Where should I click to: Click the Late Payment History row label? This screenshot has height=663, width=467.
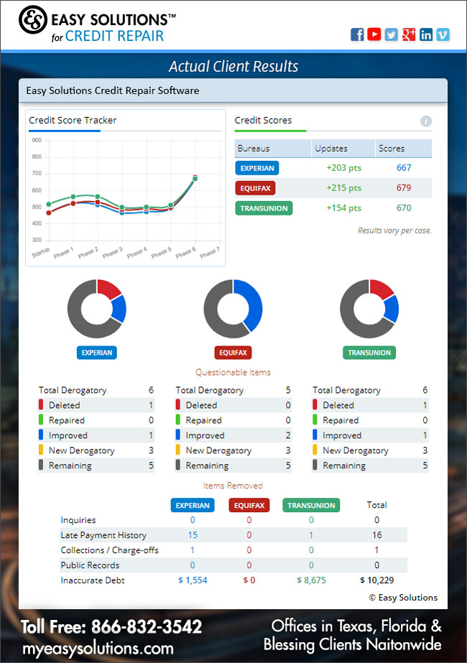click(103, 535)
